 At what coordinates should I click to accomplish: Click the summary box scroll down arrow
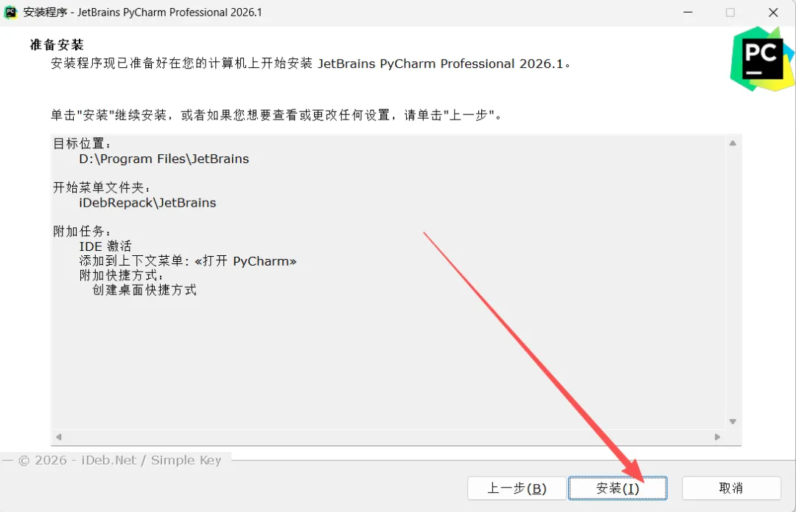pyautogui.click(x=733, y=421)
